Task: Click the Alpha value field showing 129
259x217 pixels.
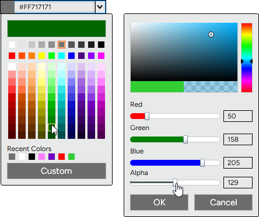Action: tap(238, 183)
